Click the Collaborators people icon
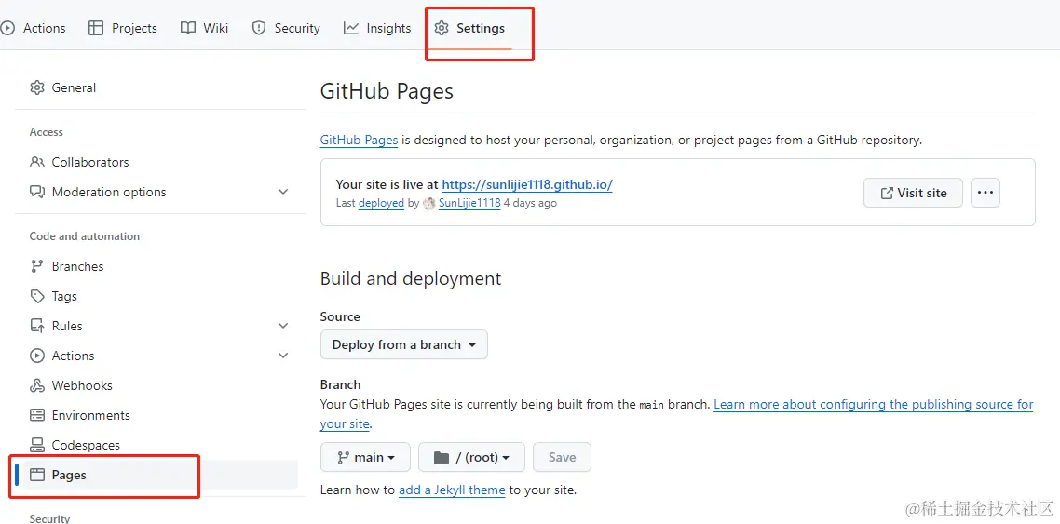Viewport: 1060px width, 524px height. 37,162
